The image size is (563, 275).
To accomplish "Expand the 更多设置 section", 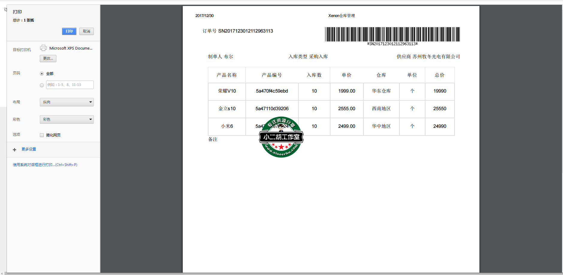I will coord(29,149).
